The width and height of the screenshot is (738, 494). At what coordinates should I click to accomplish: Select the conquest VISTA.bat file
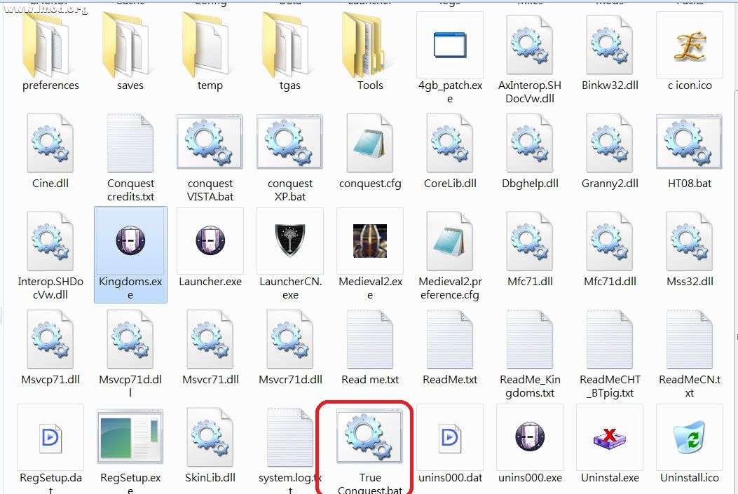tap(210, 144)
